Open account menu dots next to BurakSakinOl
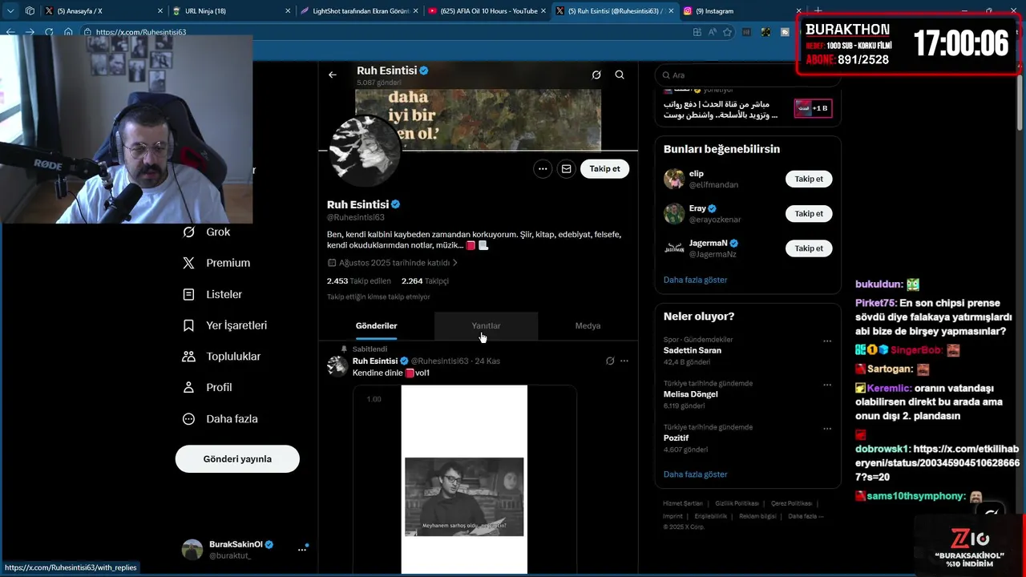 coord(302,550)
